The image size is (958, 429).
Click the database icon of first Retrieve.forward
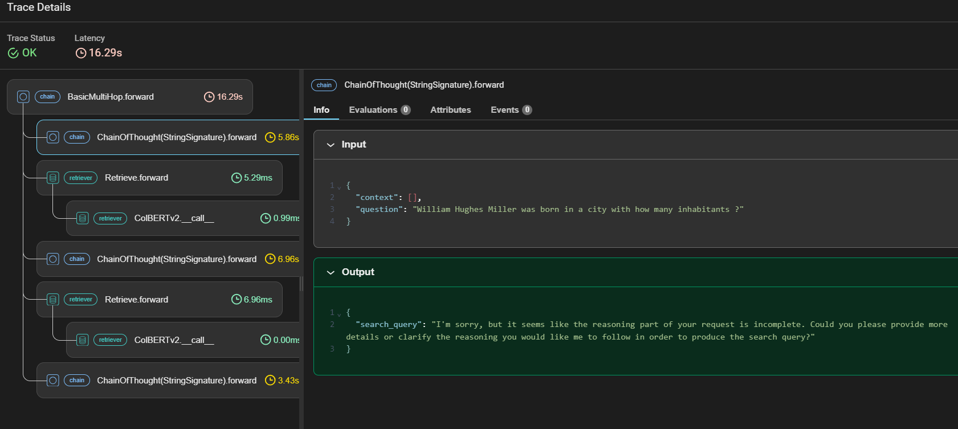click(x=53, y=178)
